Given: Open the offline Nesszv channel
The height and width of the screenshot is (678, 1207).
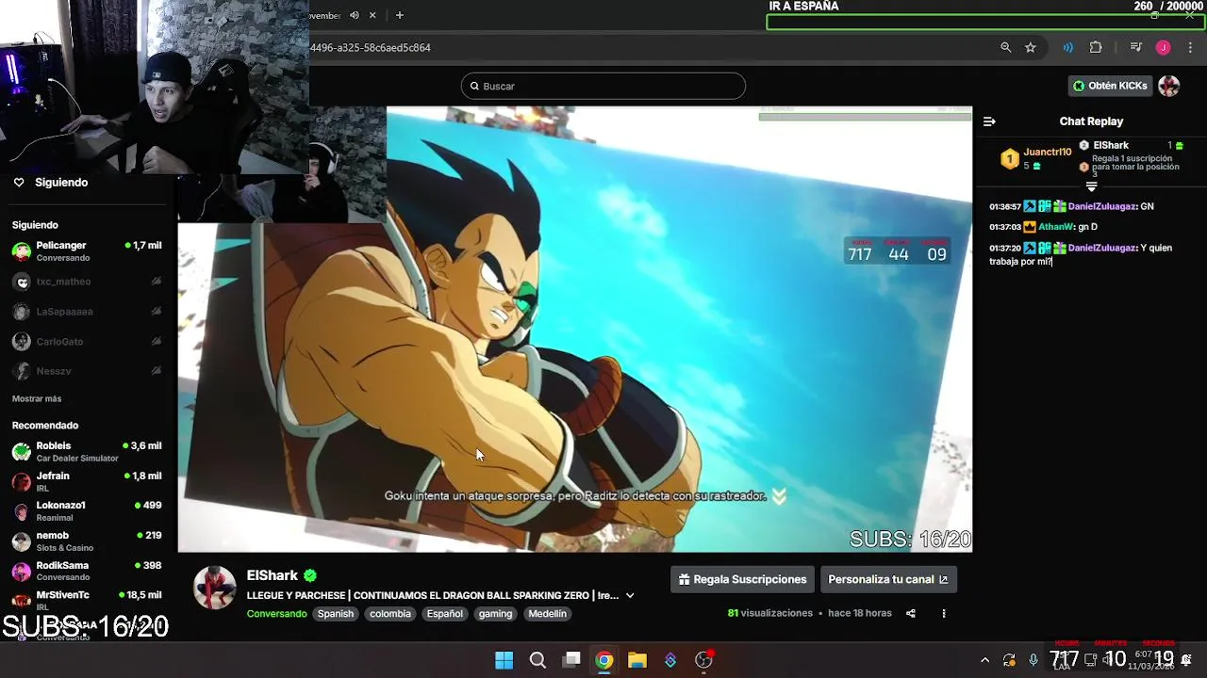Looking at the screenshot, I should coord(89,371).
